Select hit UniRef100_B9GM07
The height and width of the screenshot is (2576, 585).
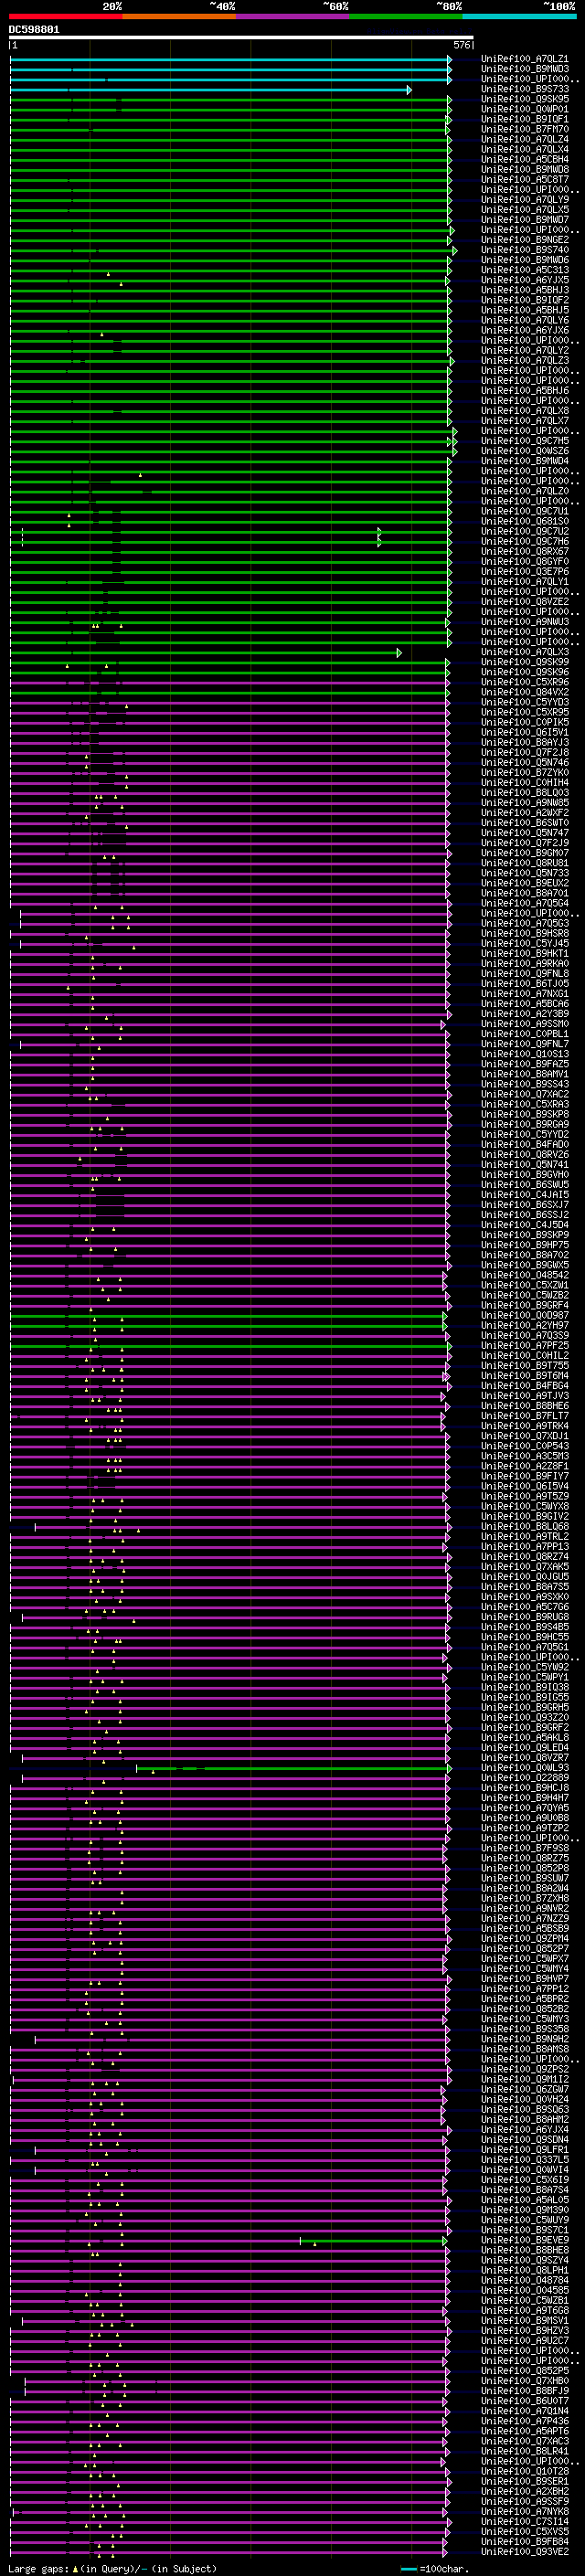coord(525,853)
